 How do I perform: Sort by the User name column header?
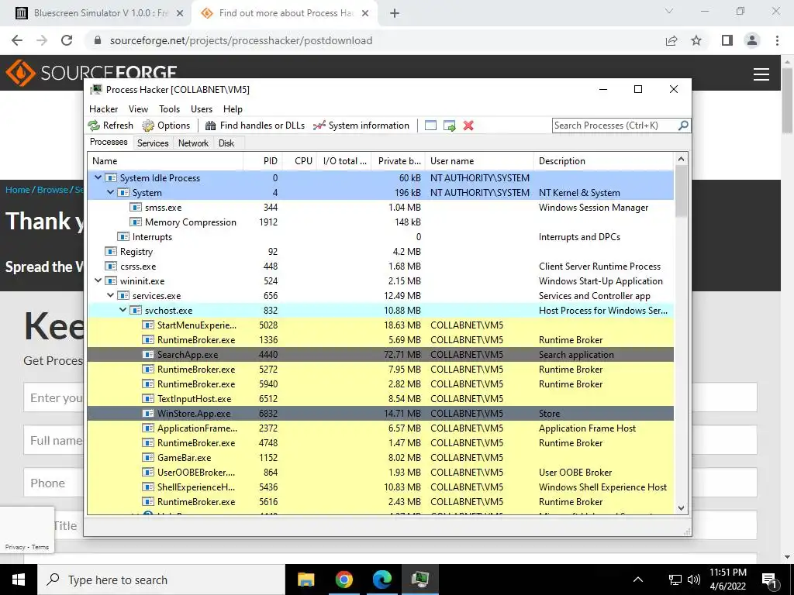coord(479,161)
